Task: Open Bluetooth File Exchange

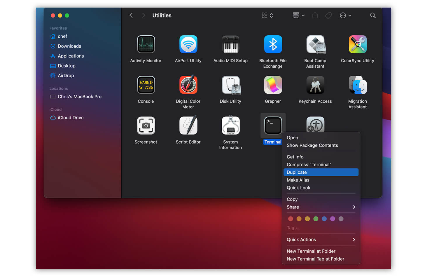Action: [x=273, y=44]
